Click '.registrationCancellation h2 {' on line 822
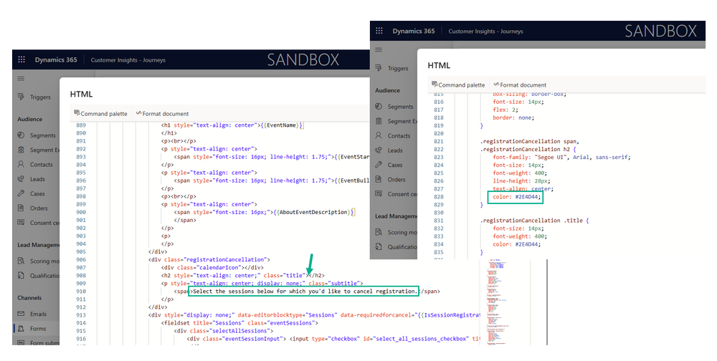 [528, 149]
